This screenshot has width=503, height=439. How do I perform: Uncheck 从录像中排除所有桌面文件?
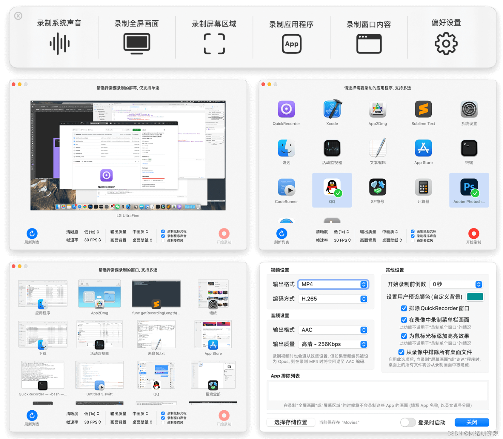tap(401, 352)
